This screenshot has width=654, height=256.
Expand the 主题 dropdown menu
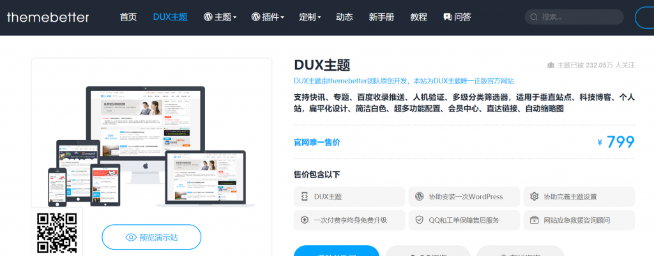point(220,17)
